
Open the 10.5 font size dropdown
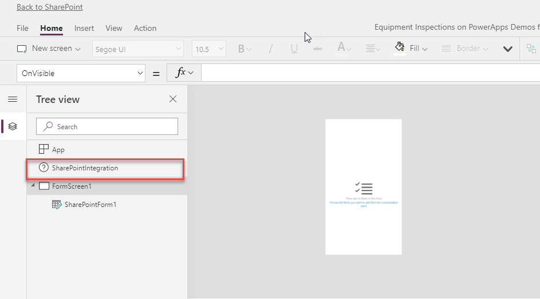(x=208, y=49)
